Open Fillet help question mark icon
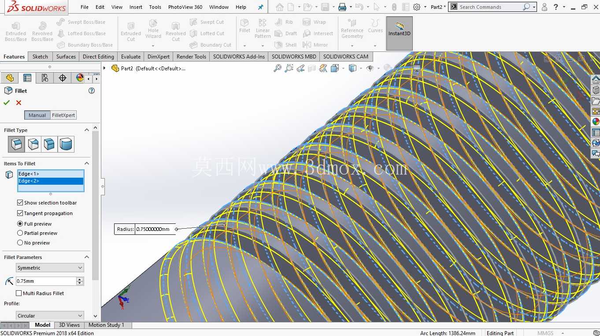 click(92, 91)
